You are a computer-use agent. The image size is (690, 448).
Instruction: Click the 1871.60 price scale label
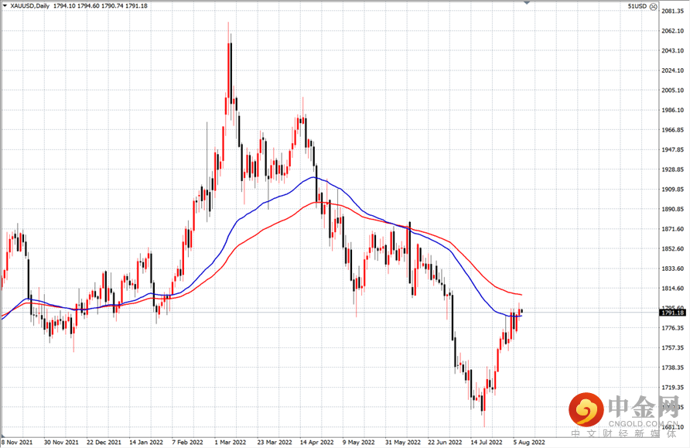pos(672,229)
